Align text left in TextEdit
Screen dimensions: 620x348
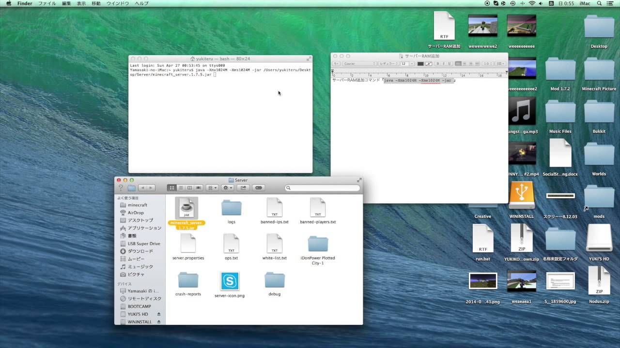[x=458, y=64]
